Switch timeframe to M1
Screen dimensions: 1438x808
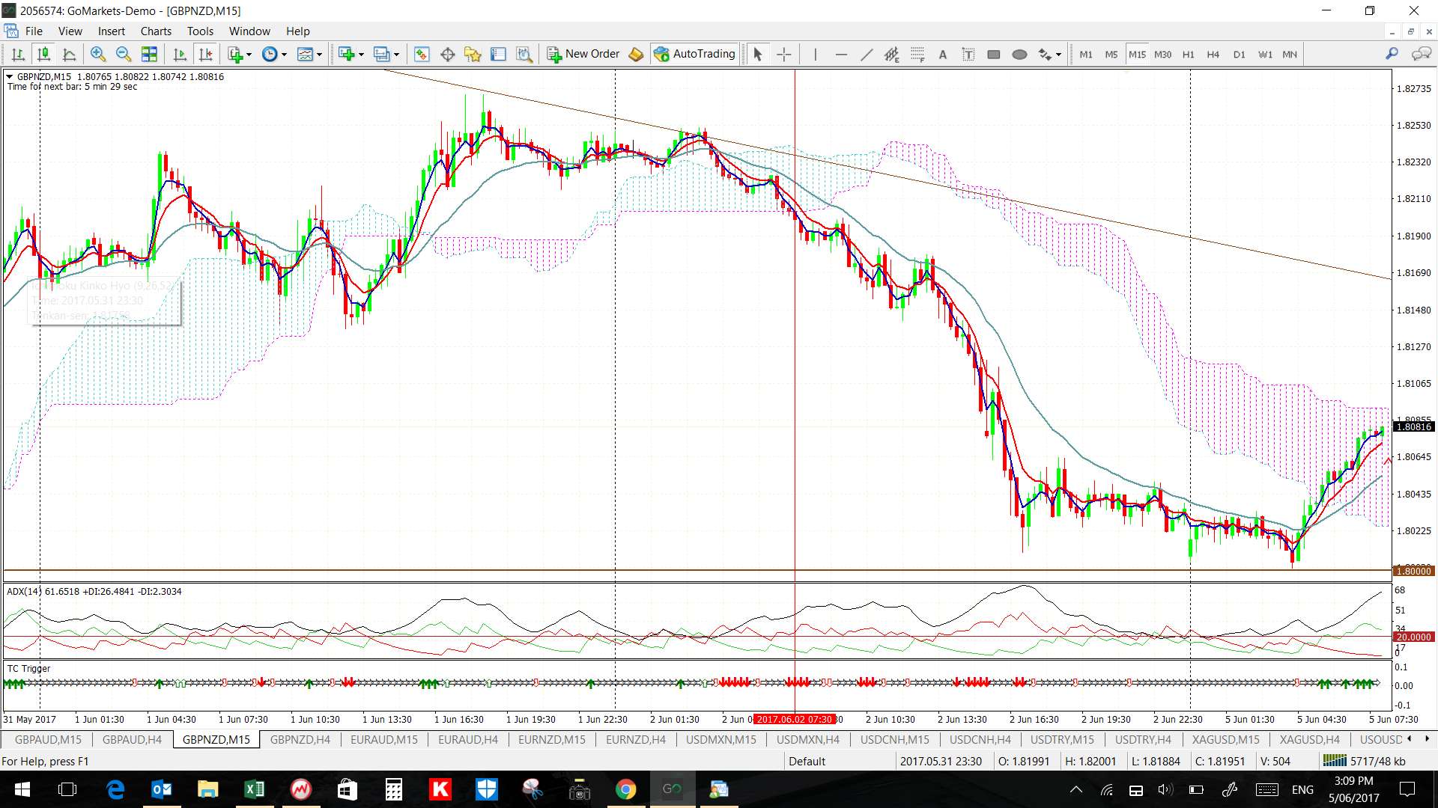[1086, 54]
